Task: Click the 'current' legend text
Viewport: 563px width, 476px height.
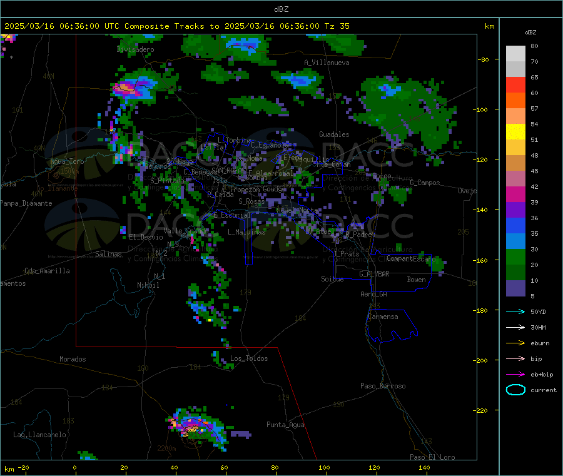Action: pyautogui.click(x=544, y=390)
